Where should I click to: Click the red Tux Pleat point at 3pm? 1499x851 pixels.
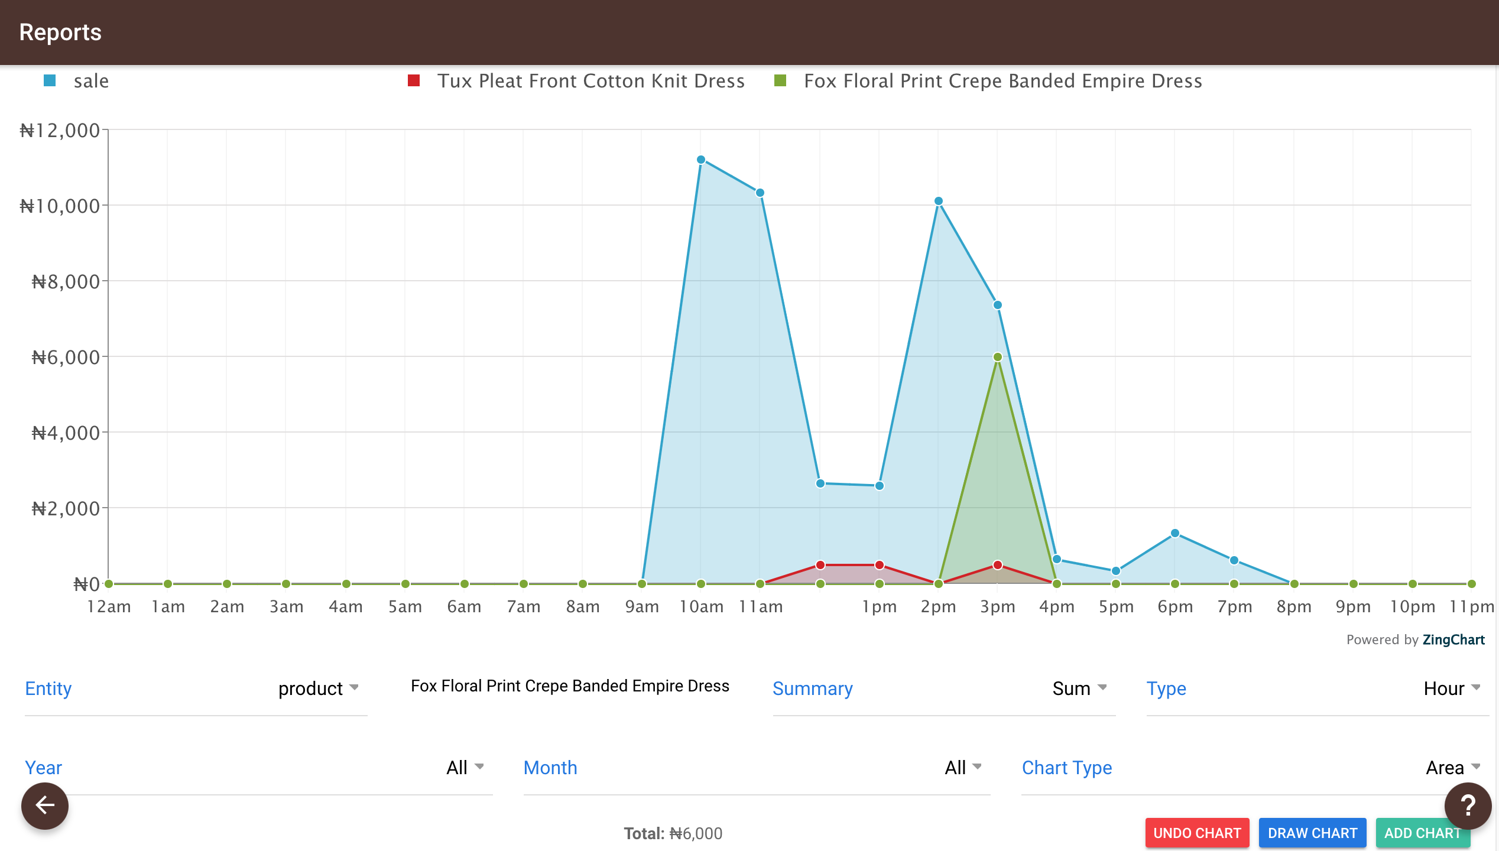(x=998, y=565)
